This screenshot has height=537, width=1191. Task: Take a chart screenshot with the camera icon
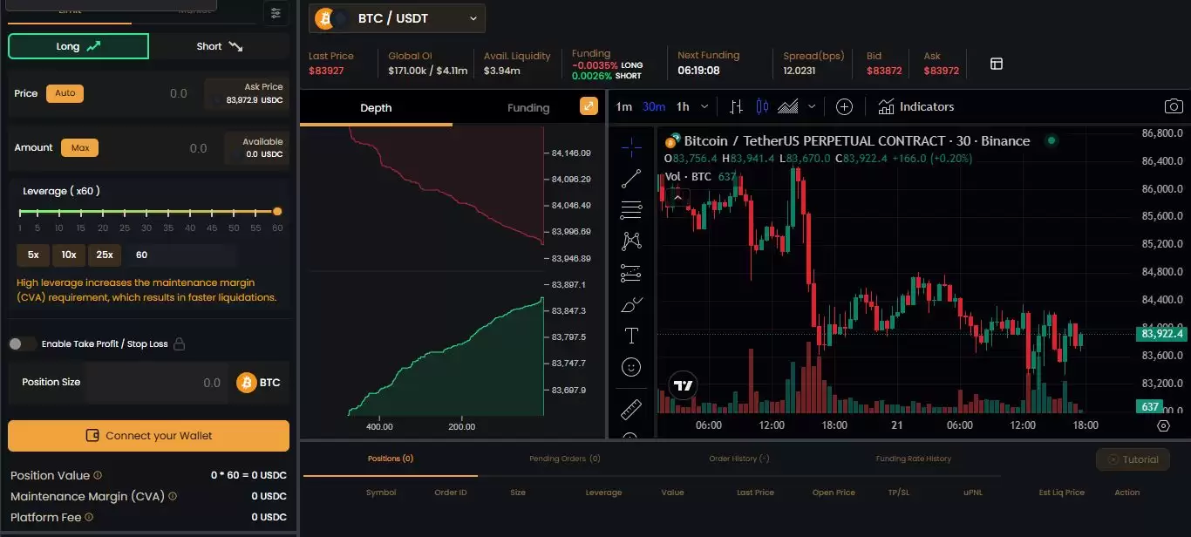coord(1173,105)
